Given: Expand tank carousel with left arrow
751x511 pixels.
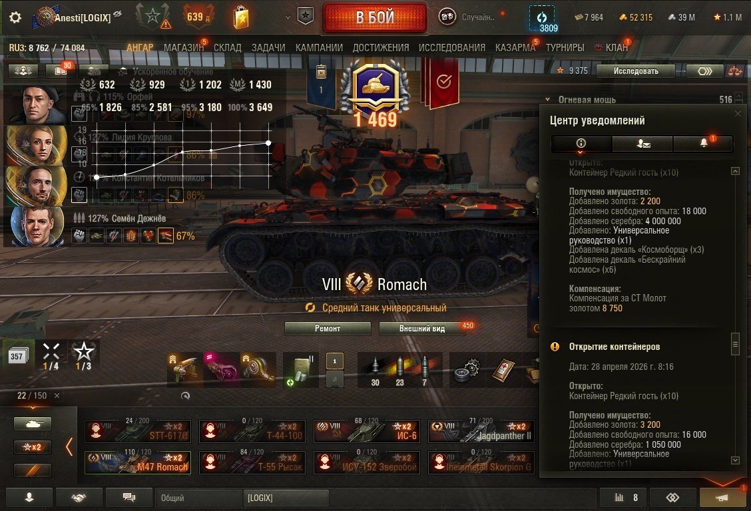Looking at the screenshot, I should pos(69,447).
